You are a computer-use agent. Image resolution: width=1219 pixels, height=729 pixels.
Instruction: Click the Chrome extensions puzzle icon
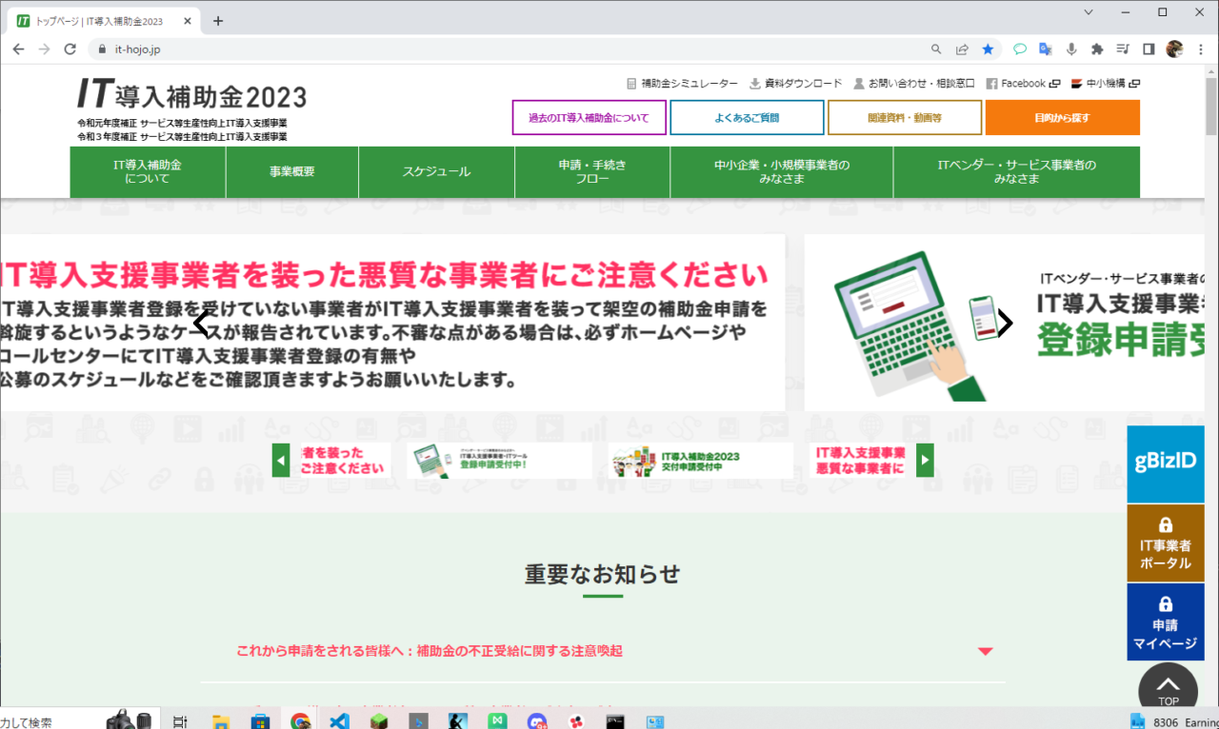point(1097,49)
